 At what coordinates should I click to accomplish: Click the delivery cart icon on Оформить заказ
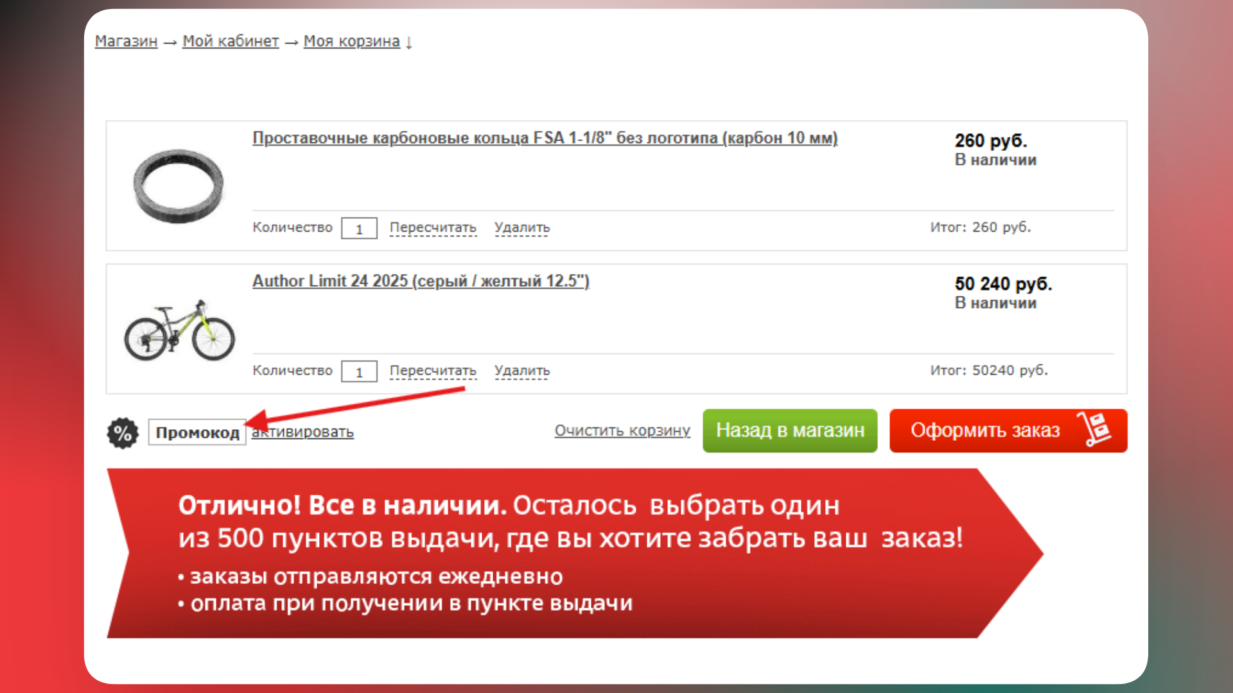[1094, 429]
